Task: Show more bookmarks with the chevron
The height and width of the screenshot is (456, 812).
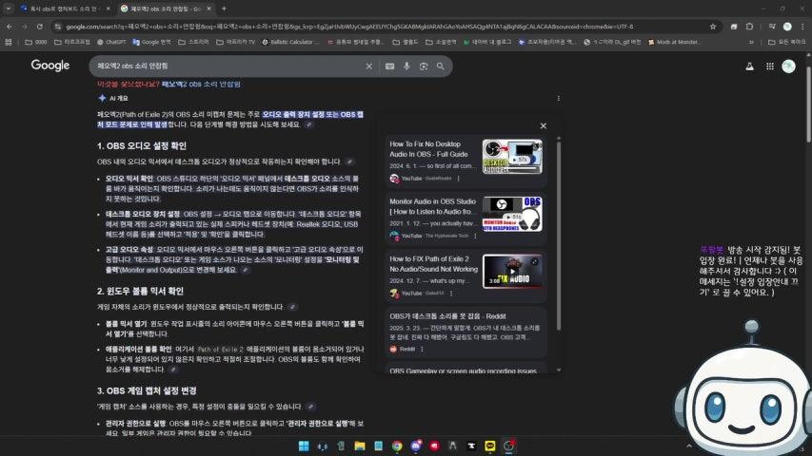Action: pyautogui.click(x=751, y=42)
